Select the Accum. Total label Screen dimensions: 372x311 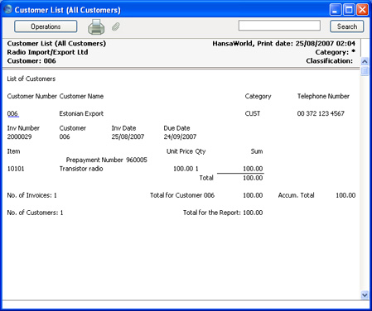296,195
